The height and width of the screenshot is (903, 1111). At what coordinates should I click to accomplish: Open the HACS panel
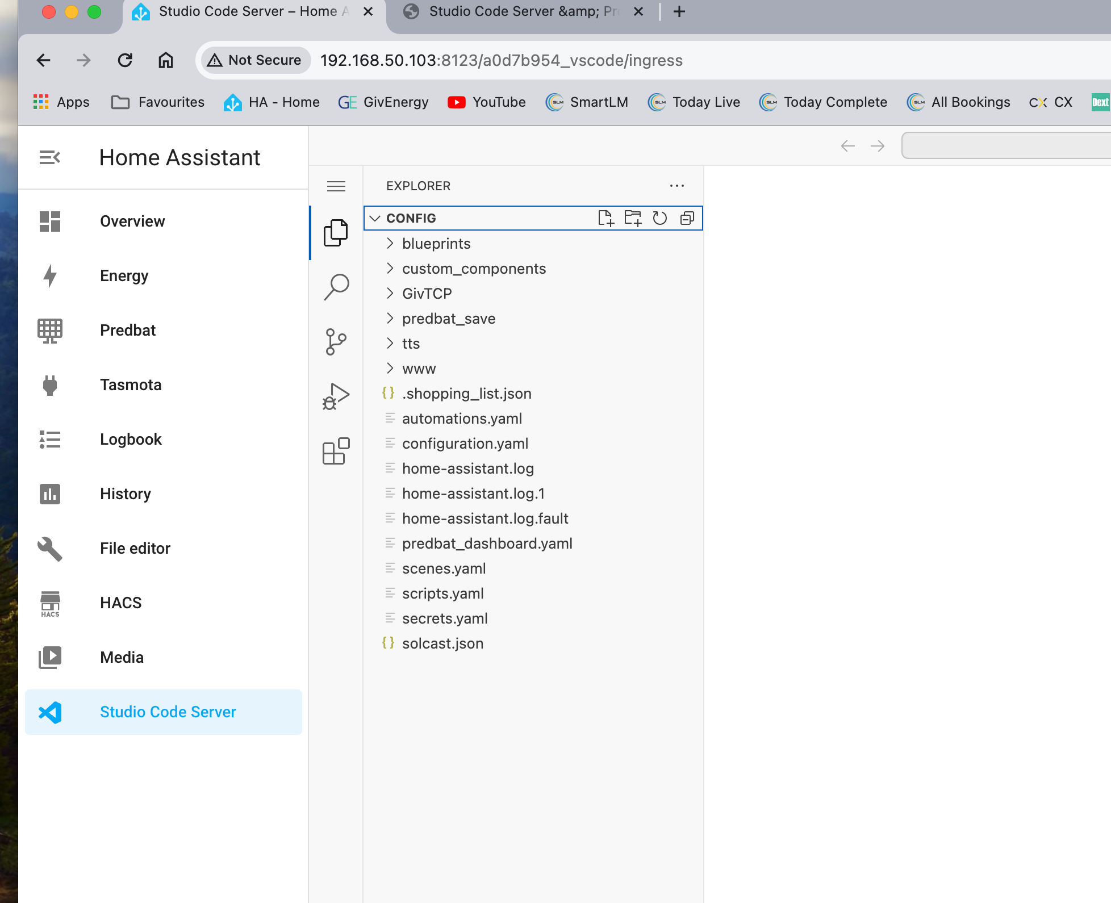(x=164, y=603)
